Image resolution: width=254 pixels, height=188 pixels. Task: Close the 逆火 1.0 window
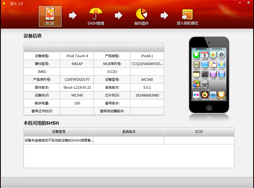[x=248, y=3]
